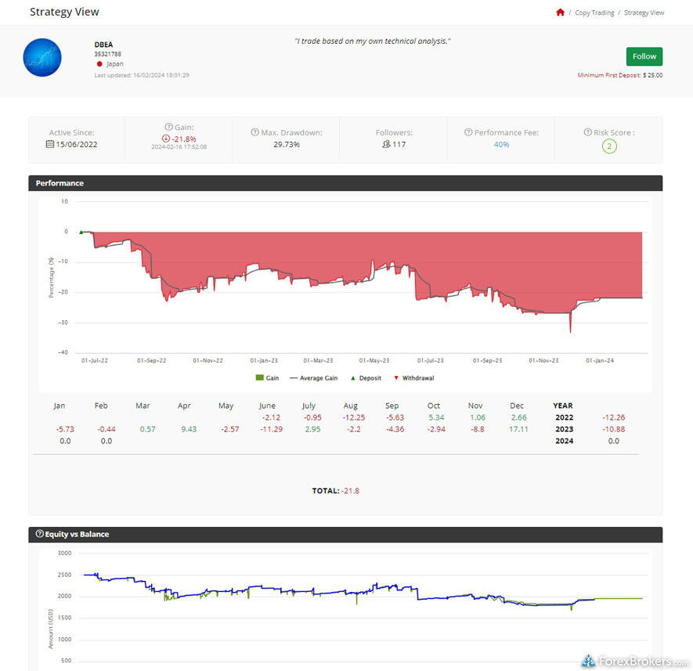Image resolution: width=693 pixels, height=671 pixels.
Task: Open the Copy Trading breadcrumb link
Action: point(594,13)
